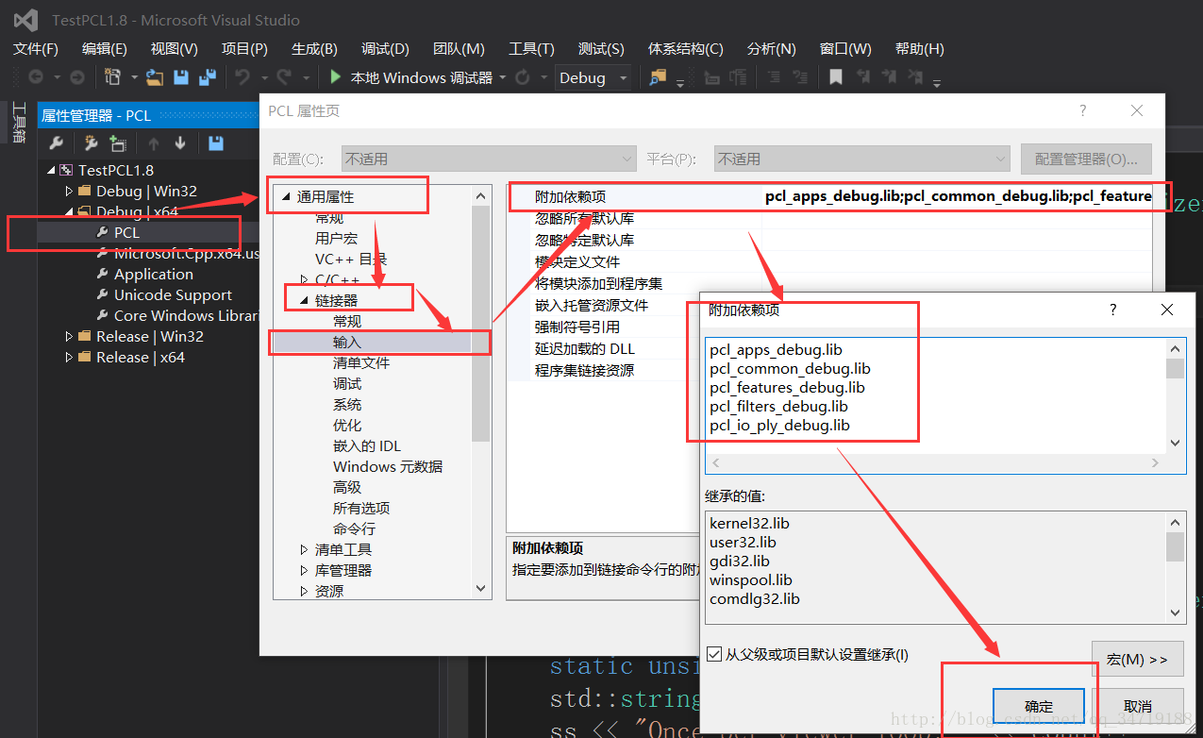
Task: Click the add new property sheet icon
Action: (91, 143)
